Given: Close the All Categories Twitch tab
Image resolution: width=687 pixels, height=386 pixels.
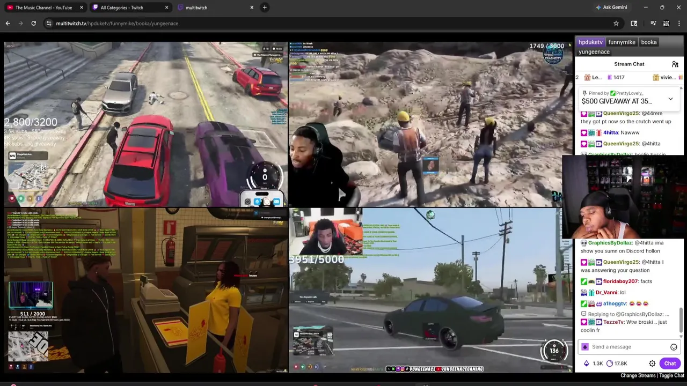Looking at the screenshot, I should (166, 8).
